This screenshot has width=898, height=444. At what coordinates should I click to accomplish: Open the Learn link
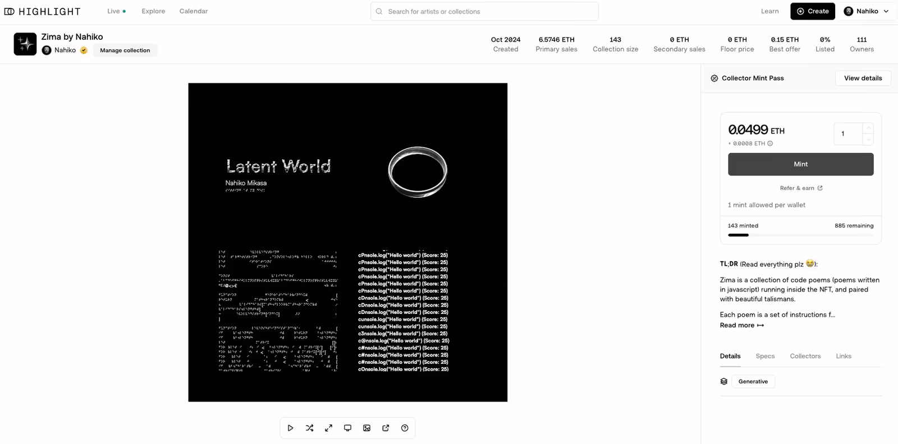click(769, 11)
